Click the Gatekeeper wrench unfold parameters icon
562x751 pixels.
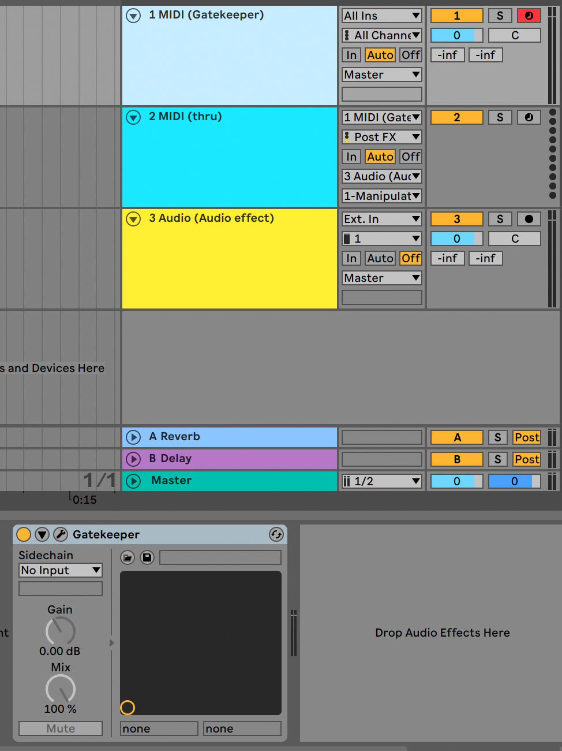click(x=61, y=534)
